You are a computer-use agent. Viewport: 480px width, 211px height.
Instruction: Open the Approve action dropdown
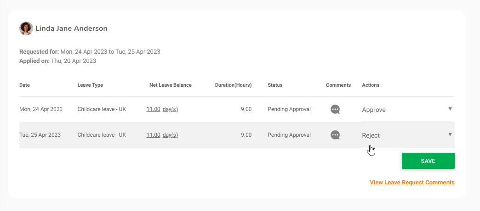407,110
